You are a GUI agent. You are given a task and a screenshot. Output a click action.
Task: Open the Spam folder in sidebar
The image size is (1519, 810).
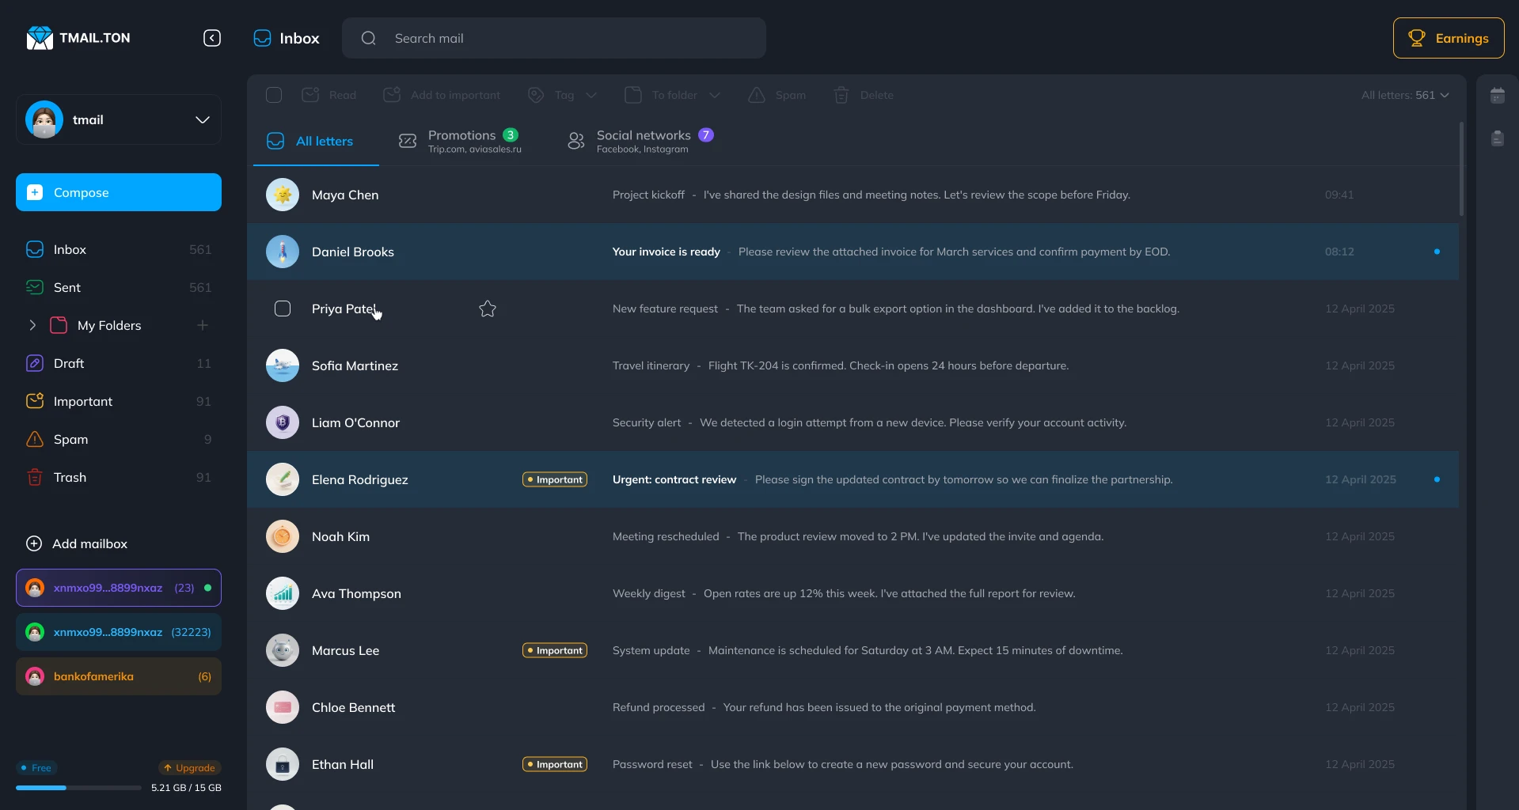pyautogui.click(x=119, y=439)
